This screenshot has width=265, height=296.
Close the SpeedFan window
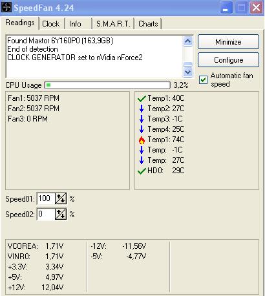(x=256, y=8)
